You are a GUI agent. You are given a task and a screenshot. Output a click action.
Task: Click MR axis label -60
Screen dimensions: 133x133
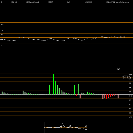tap(130, 109)
